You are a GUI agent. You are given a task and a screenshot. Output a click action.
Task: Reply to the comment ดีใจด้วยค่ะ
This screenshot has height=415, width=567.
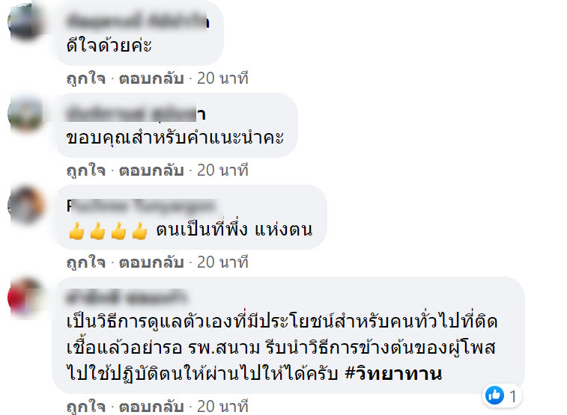pos(151,79)
